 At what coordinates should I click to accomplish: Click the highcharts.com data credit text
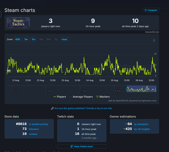click(x=132, y=101)
